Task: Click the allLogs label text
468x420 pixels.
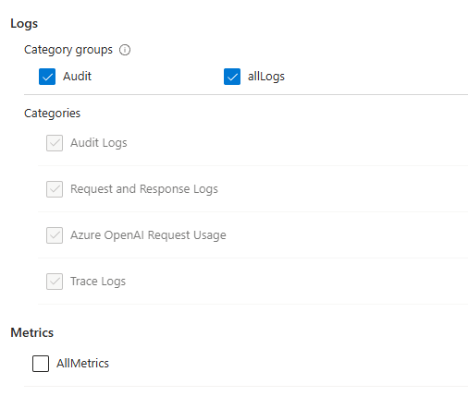Action: [266, 77]
